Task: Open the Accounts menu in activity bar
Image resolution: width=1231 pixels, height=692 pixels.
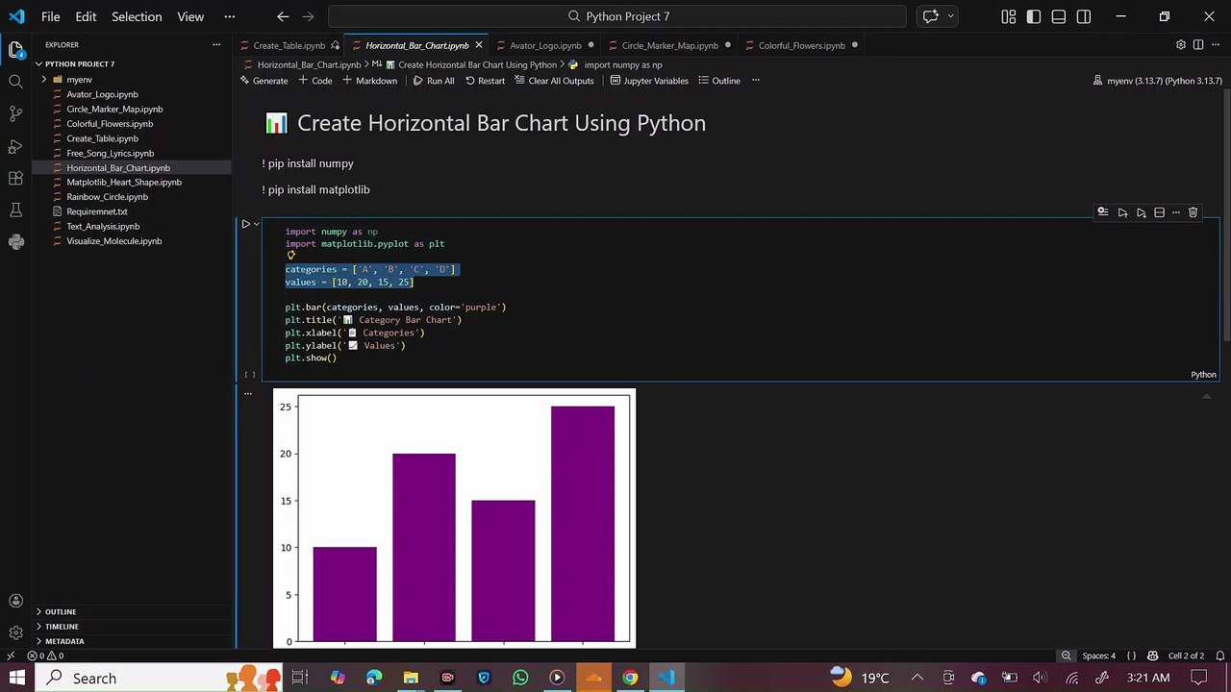Action: [x=15, y=602]
